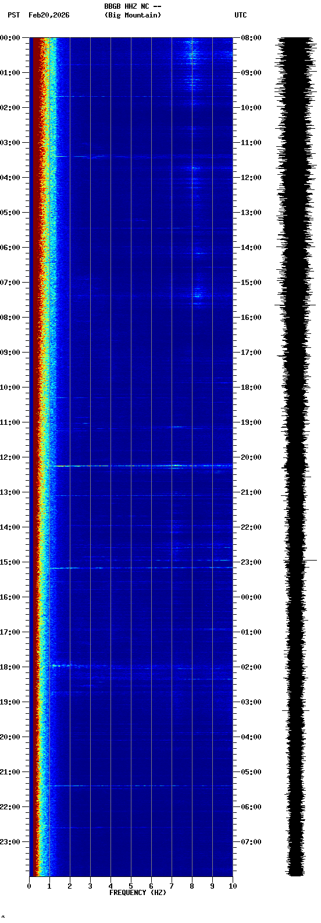
Task: Click the UTC 01:00 time label
Action: [251, 632]
